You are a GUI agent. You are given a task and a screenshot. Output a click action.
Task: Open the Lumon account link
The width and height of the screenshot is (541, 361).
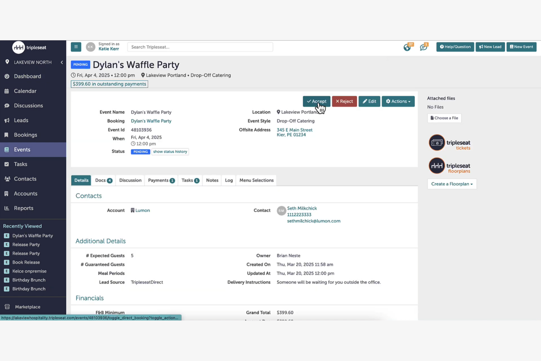click(143, 210)
